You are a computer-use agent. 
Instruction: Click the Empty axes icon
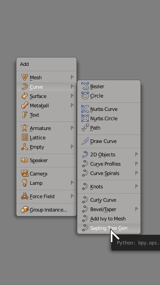coord(24,147)
